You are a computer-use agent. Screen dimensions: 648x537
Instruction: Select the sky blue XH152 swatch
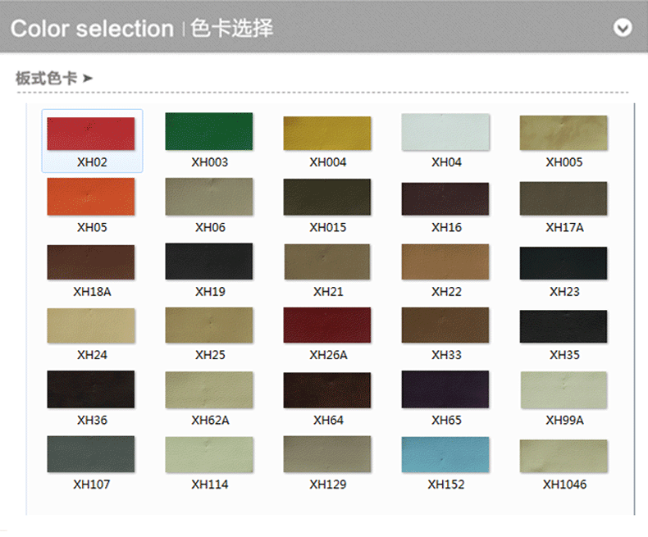pyautogui.click(x=445, y=454)
